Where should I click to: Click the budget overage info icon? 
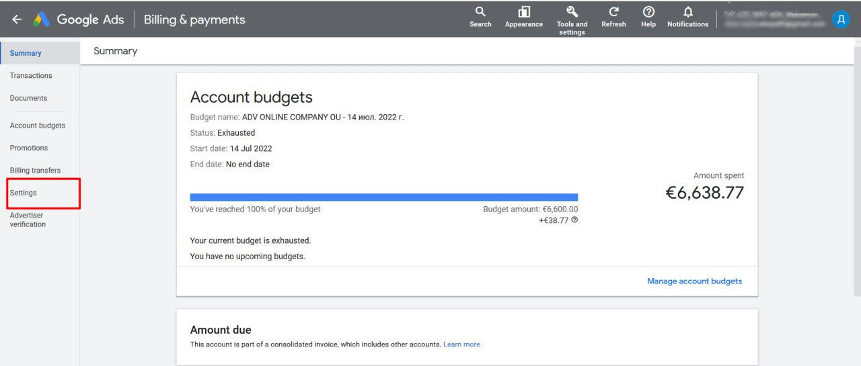coord(575,220)
